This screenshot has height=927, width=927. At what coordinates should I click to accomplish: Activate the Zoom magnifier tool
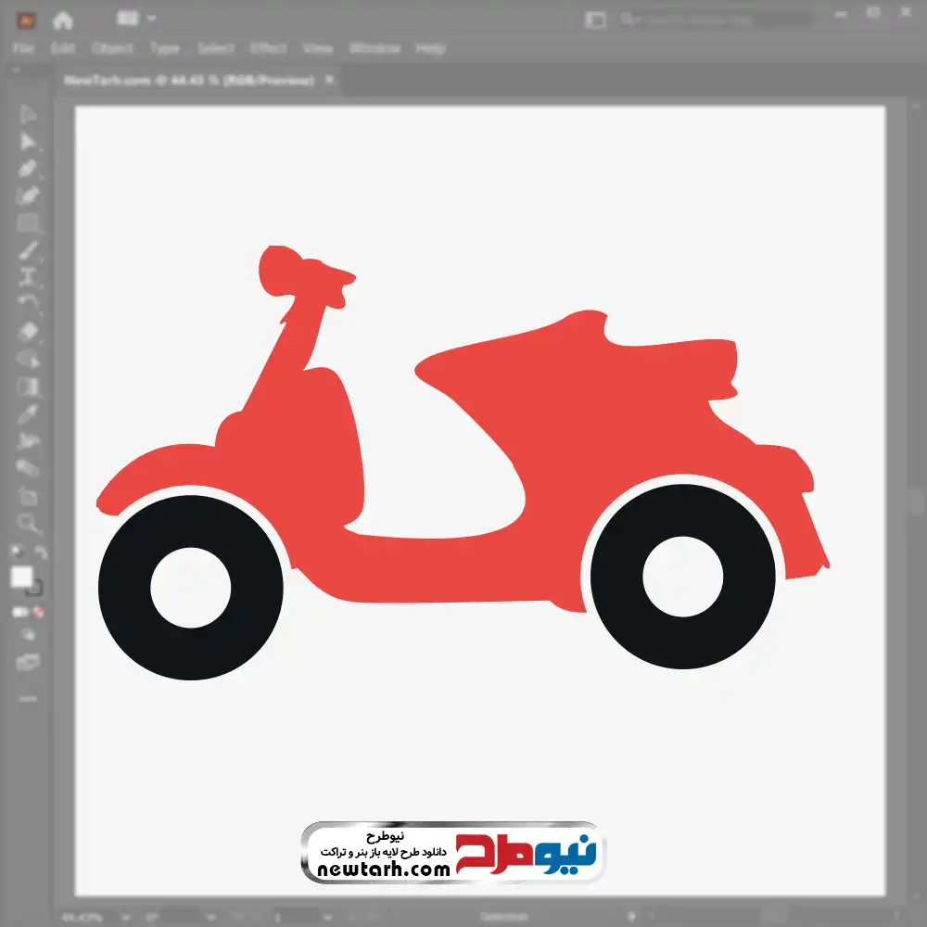pos(29,524)
